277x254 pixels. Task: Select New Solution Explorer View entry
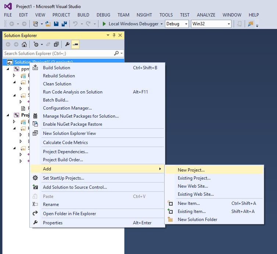[97, 133]
